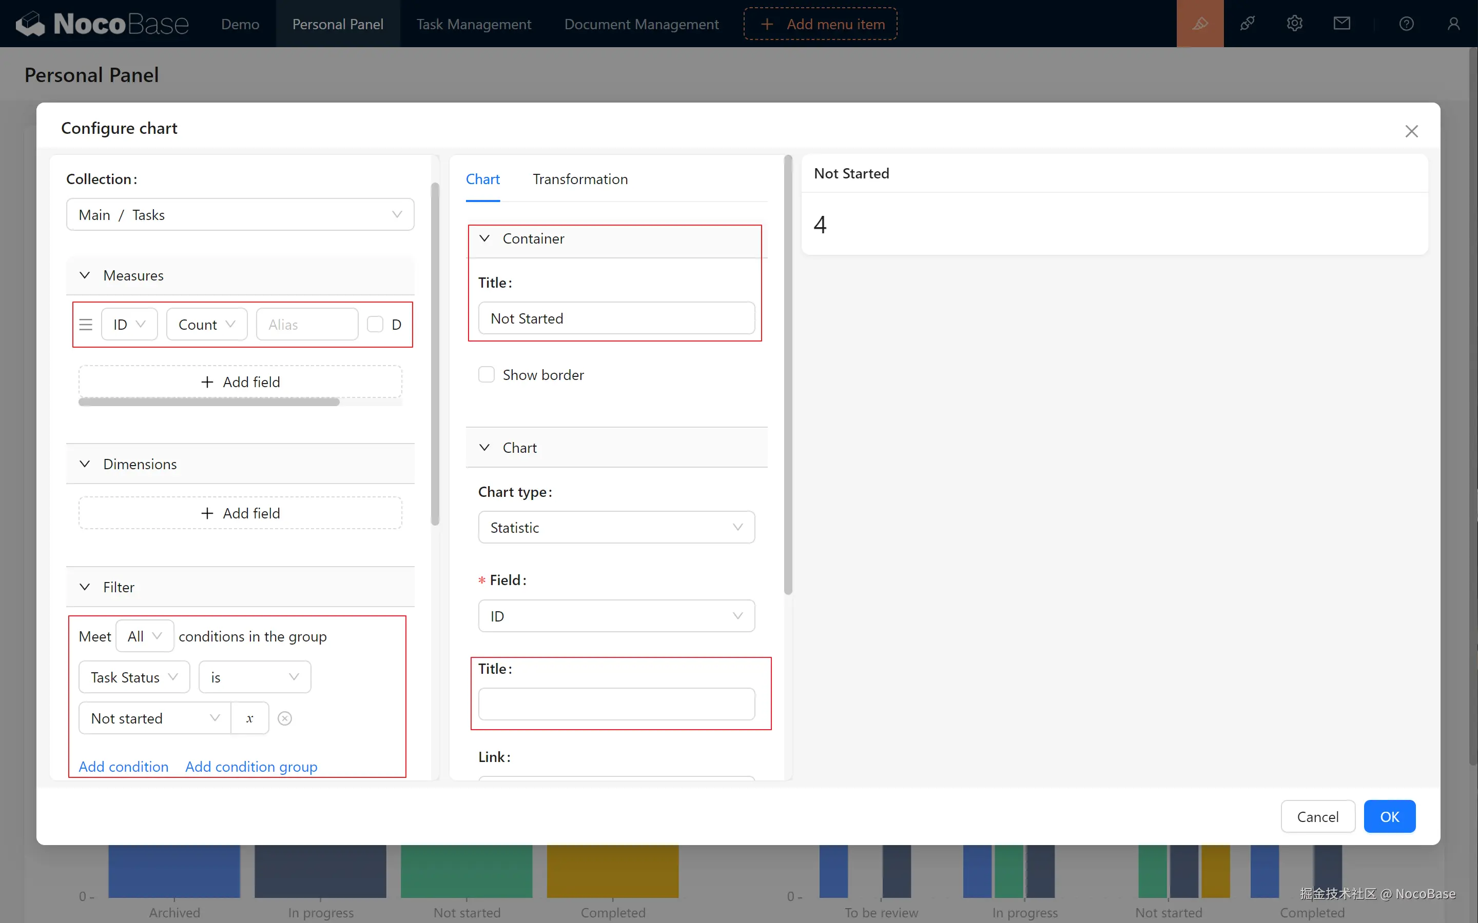Switch to the Transformation tab
1478x923 pixels.
(579, 179)
